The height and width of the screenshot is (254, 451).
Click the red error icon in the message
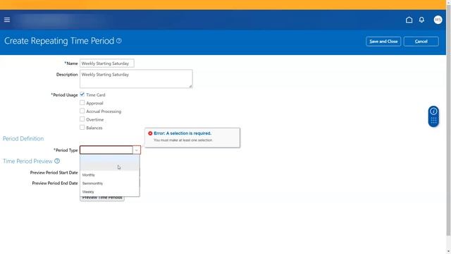[x=150, y=133]
